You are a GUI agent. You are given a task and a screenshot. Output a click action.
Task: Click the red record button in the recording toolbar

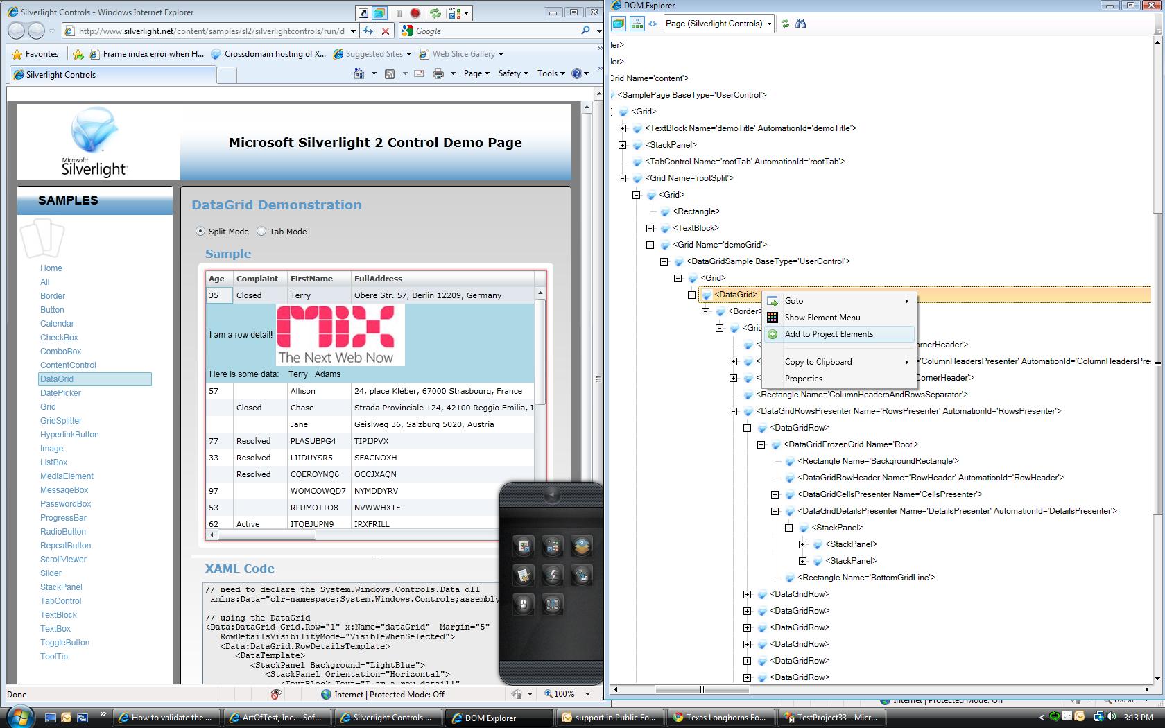415,12
